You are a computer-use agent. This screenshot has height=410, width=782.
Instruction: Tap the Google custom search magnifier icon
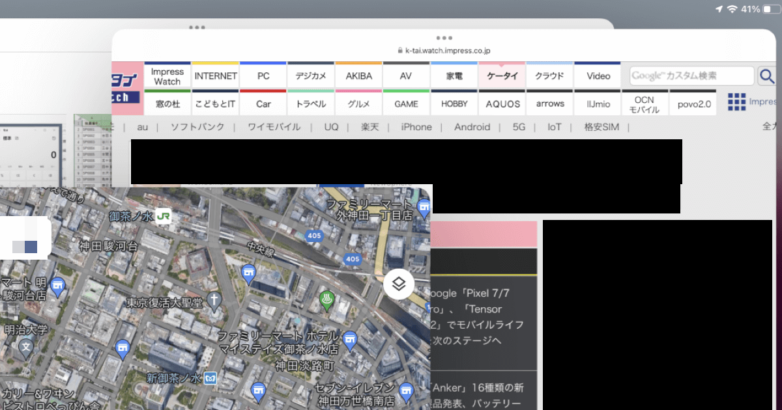tap(767, 76)
